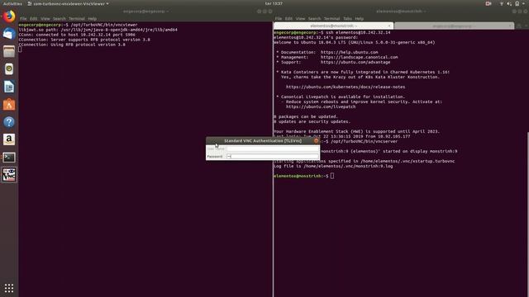Viewport: 529px width, 297px height.
Task: Open the VncViewer application menu in top bar
Action: 68,3
